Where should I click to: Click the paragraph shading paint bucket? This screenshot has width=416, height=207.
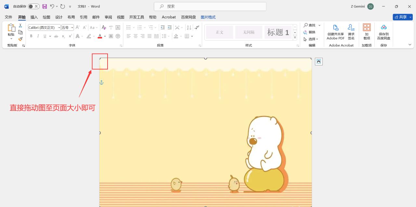click(176, 36)
